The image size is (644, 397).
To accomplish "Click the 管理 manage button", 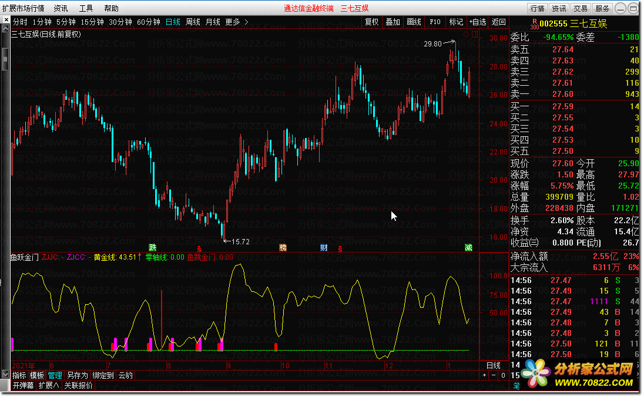I will point(55,375).
